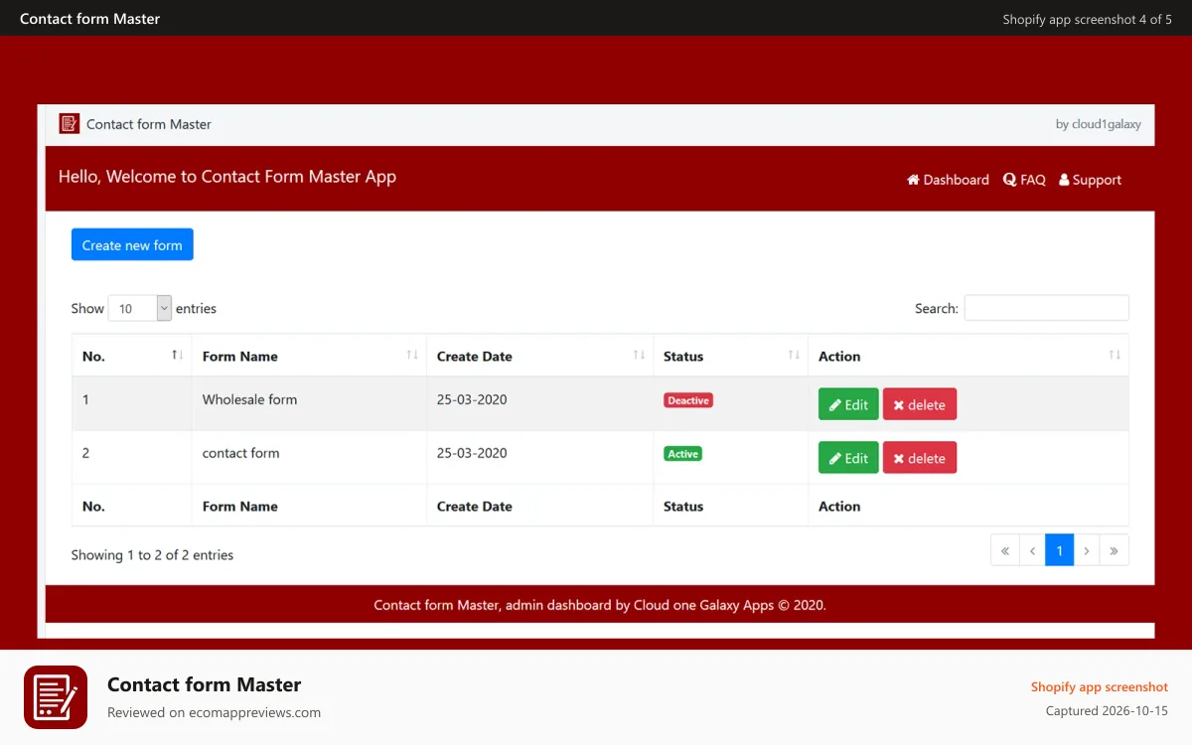Click Wholesale form's 25-03-2020 date cell
This screenshot has width=1192, height=745.
coord(539,403)
